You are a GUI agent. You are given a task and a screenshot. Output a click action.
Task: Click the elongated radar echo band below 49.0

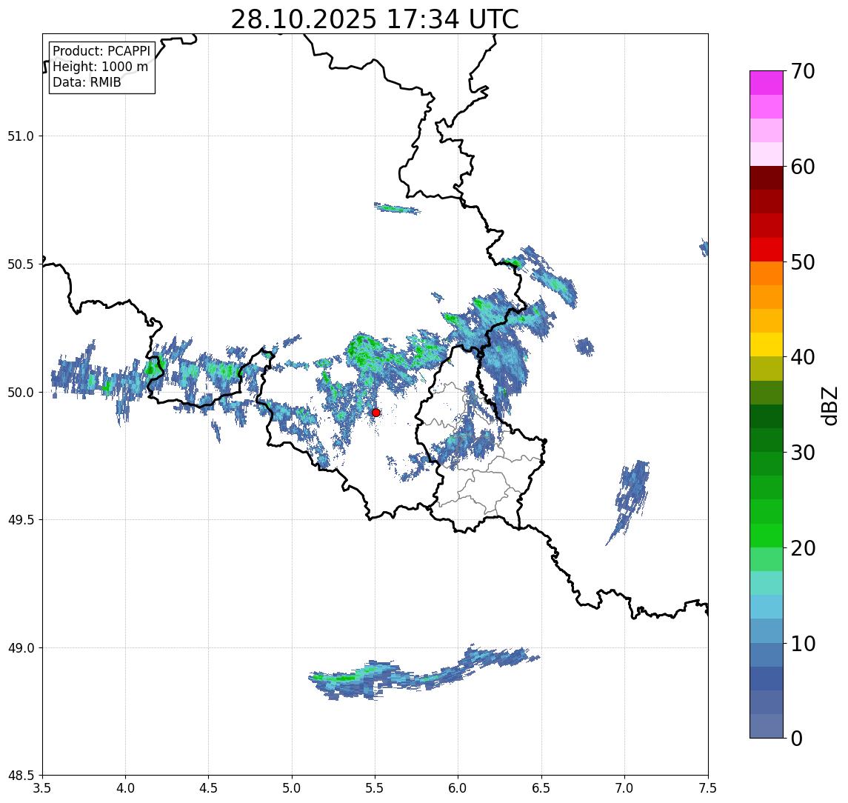422,673
